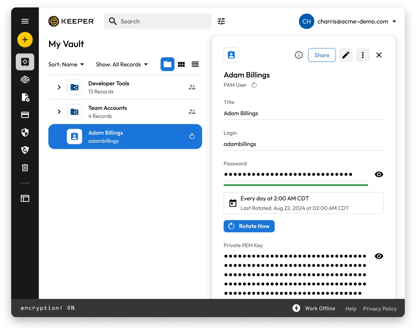
Task: Click 13 Records count text
Action: (101, 92)
